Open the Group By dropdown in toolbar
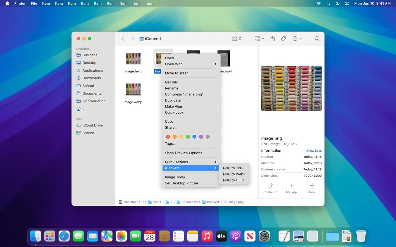 (x=259, y=39)
